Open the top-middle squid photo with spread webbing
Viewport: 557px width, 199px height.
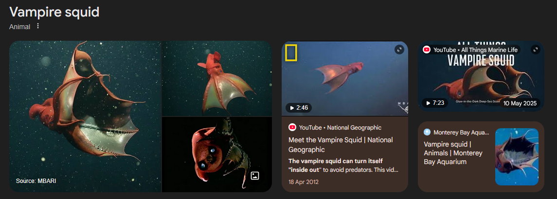(217, 79)
